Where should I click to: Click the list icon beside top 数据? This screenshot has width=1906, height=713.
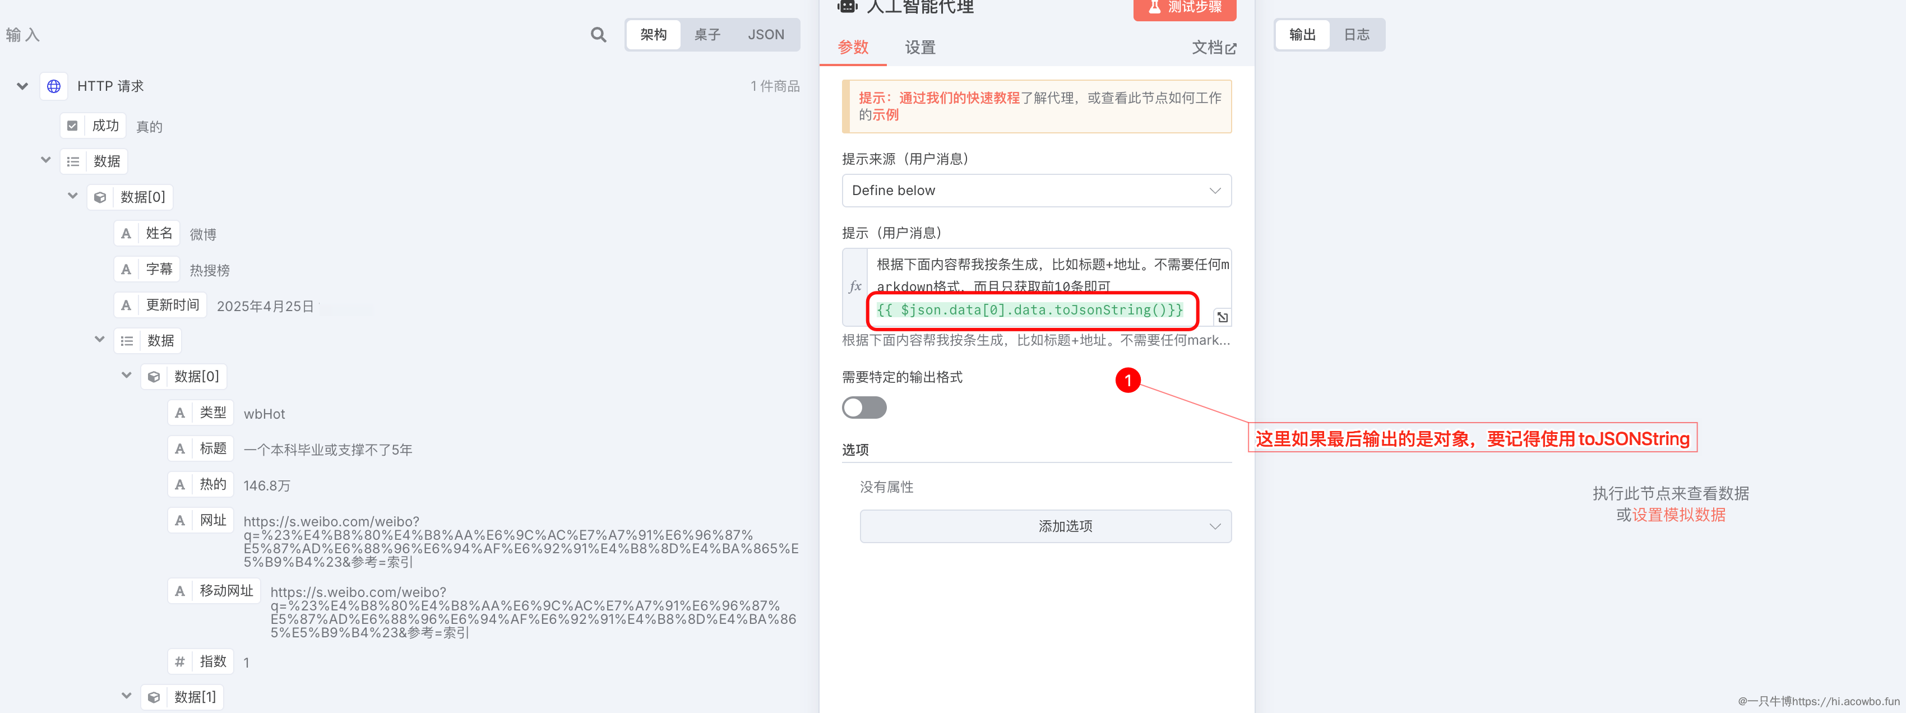click(x=73, y=161)
